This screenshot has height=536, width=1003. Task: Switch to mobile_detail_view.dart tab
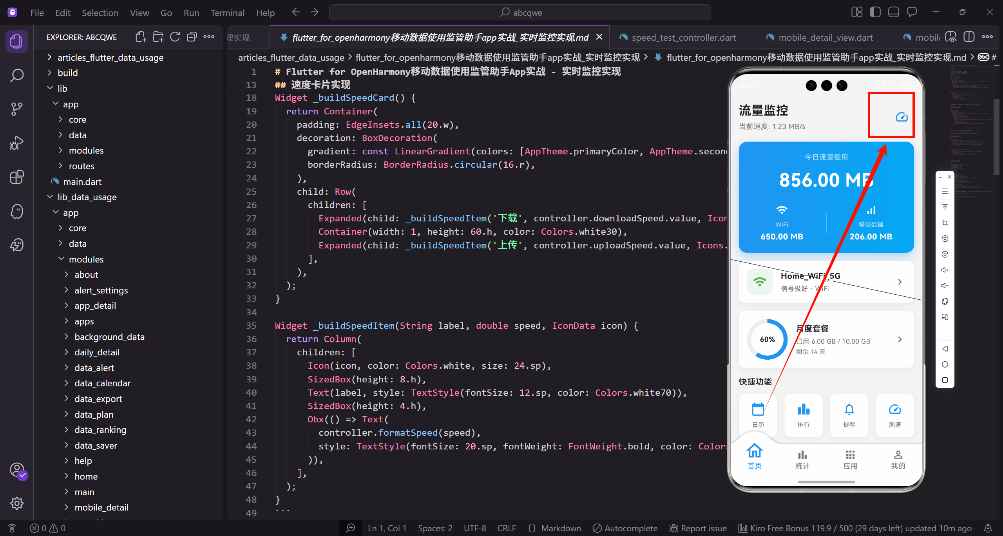(825, 37)
